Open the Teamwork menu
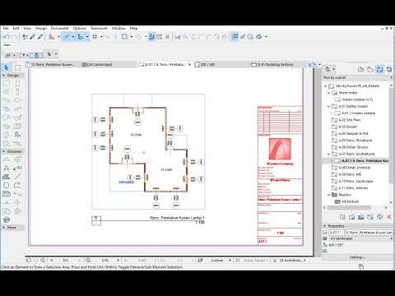The width and height of the screenshot is (395, 296). (99, 28)
